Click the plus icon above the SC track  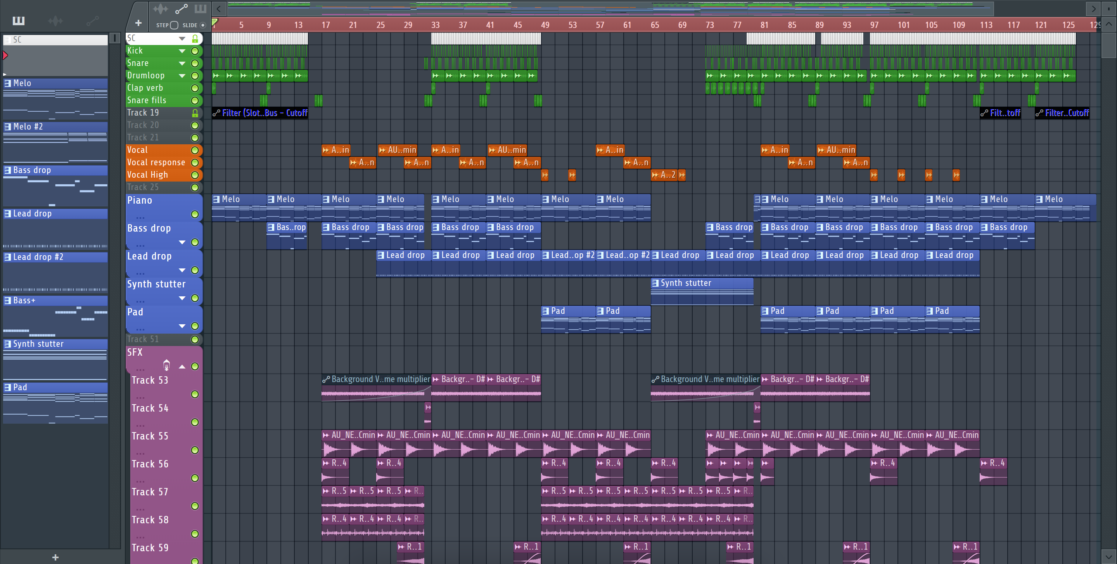click(138, 23)
